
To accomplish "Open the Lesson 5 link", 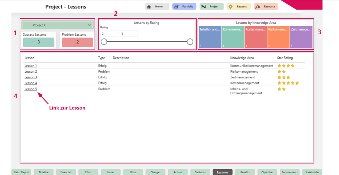I will (x=31, y=89).
